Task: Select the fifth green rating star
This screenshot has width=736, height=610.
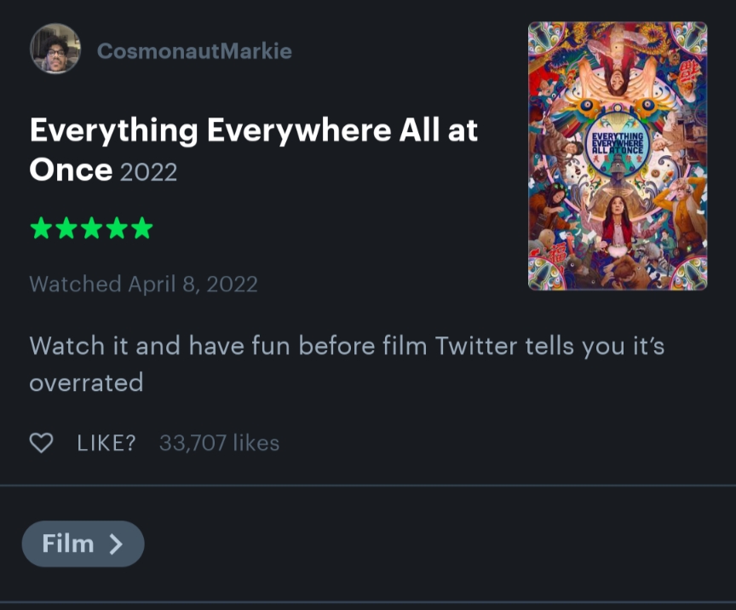Action: click(x=142, y=228)
